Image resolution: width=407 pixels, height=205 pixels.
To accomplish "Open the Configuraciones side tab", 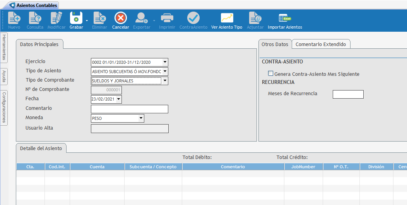I will 4,108.
